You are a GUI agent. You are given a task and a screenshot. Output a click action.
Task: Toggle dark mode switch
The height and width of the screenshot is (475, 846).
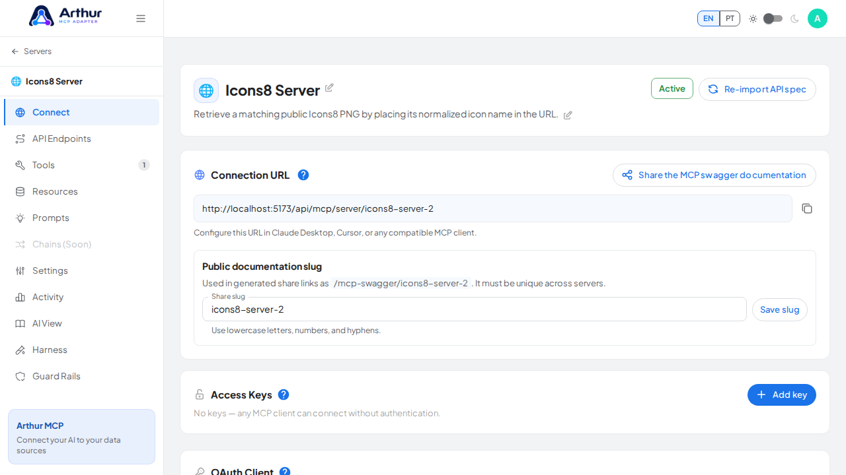pyautogui.click(x=773, y=18)
